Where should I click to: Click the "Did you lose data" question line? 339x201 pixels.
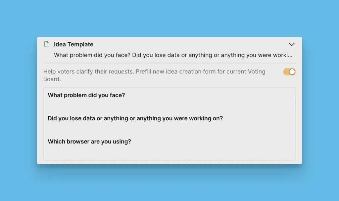pyautogui.click(x=135, y=118)
